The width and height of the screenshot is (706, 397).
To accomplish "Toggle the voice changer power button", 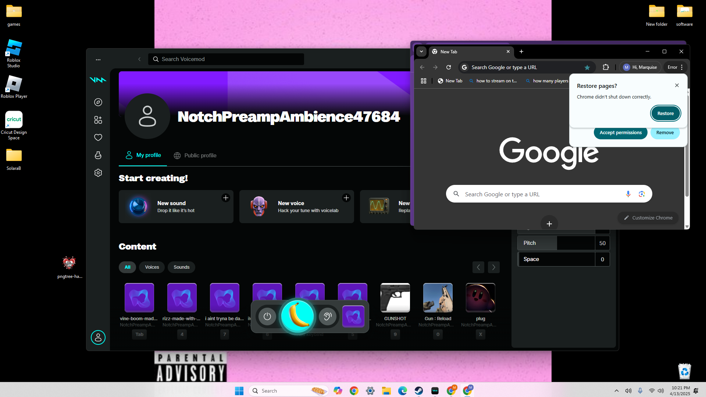I will pyautogui.click(x=267, y=316).
